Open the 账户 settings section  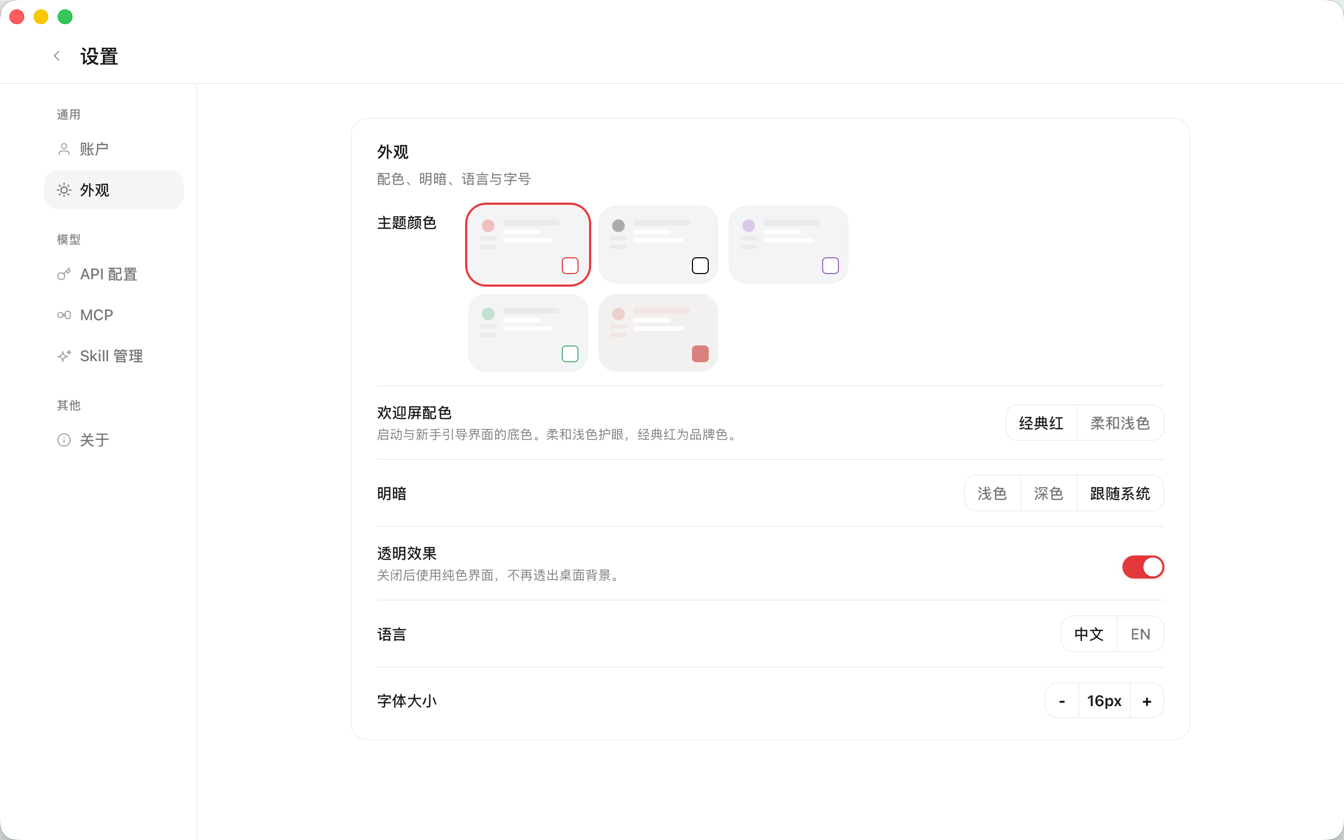click(114, 149)
